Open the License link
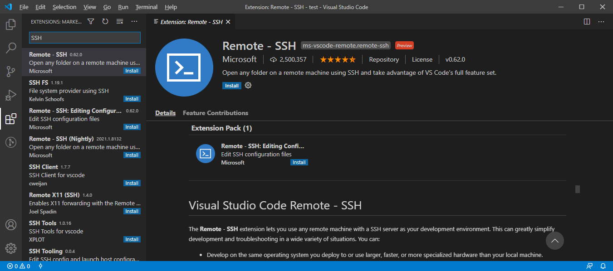 [x=422, y=59]
